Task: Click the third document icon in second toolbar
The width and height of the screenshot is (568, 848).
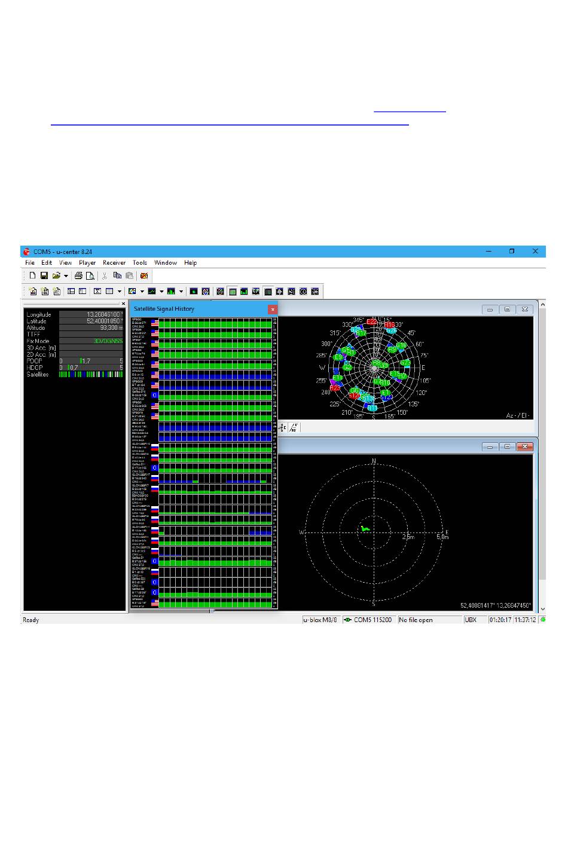Action: click(x=57, y=292)
